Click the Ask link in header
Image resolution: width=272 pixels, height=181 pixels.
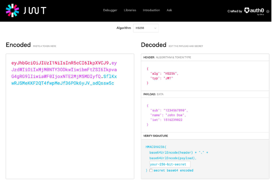(x=169, y=10)
